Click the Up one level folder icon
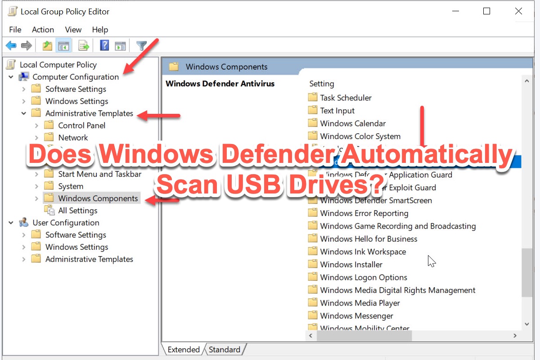This screenshot has width=540, height=360. [47, 45]
